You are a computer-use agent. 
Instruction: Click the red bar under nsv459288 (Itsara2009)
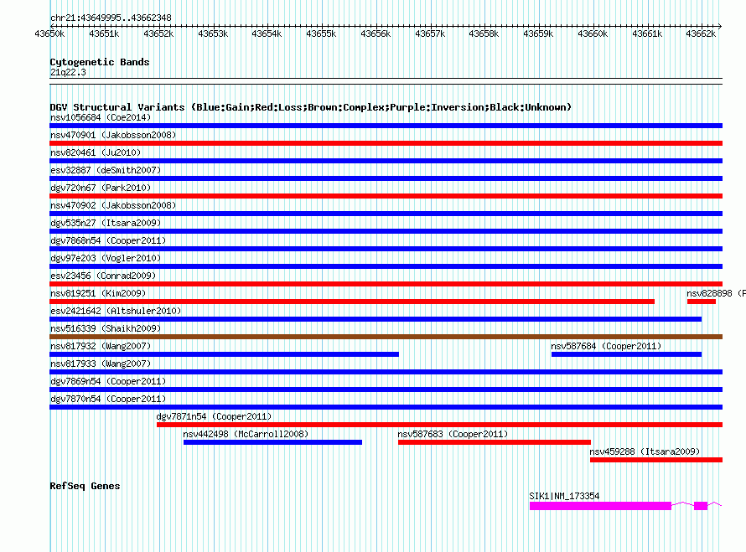pos(656,460)
